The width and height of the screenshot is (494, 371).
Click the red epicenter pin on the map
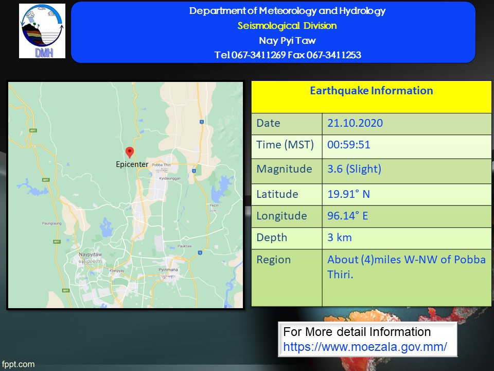click(130, 152)
